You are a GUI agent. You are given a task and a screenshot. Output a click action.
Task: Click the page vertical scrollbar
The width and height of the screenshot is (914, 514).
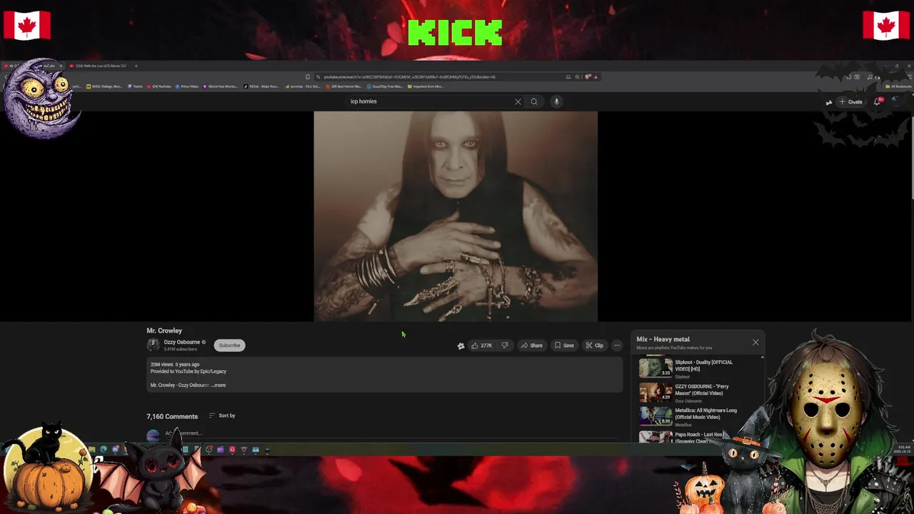pos(911,157)
